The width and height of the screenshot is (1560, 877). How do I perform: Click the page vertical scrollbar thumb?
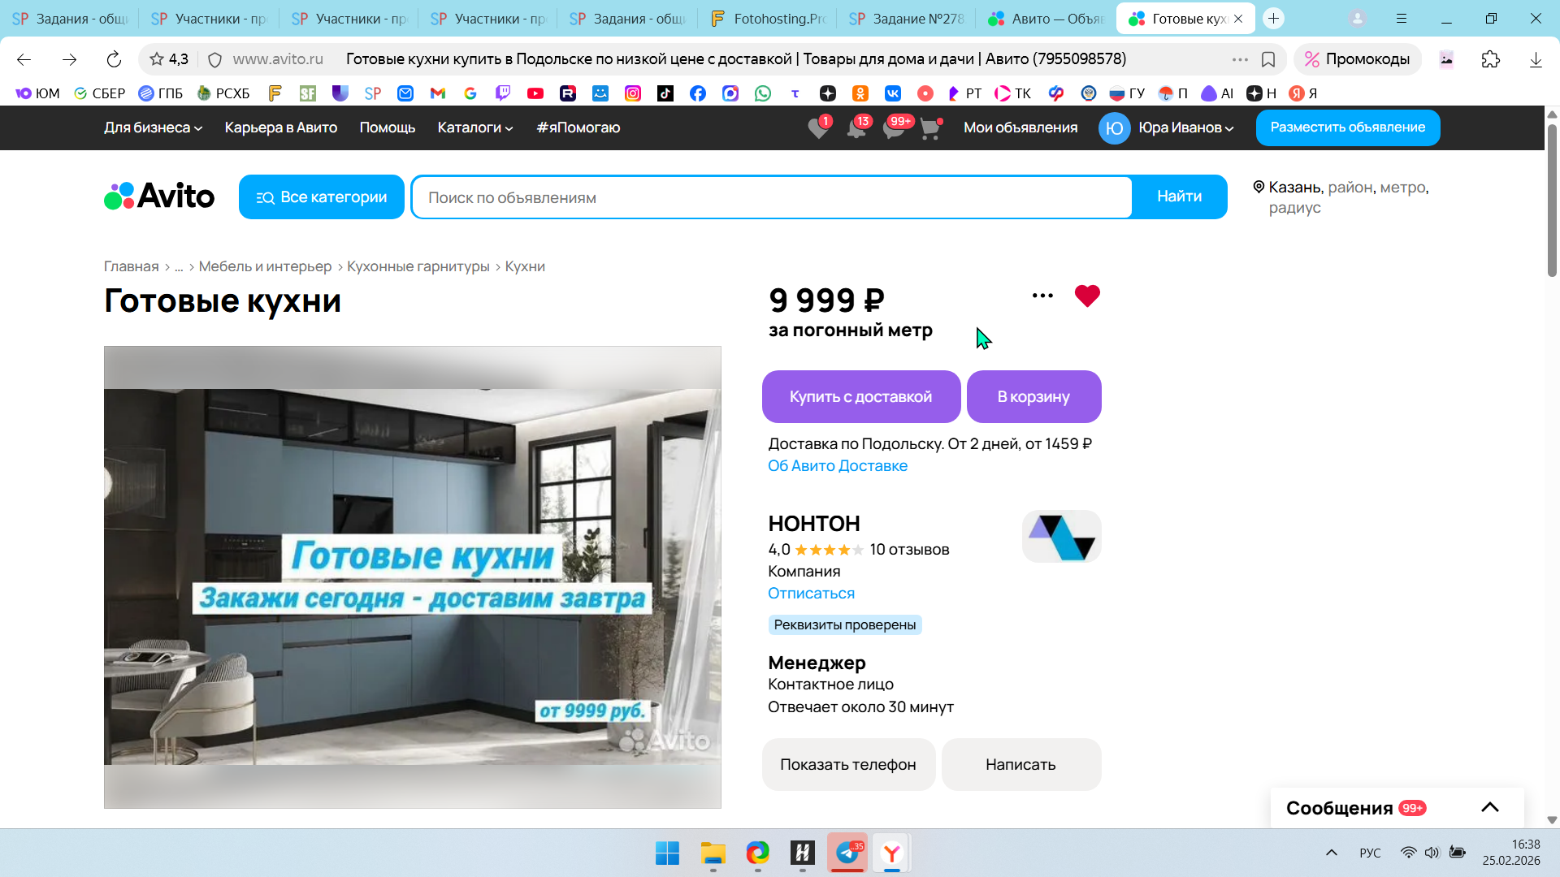click(x=1552, y=199)
